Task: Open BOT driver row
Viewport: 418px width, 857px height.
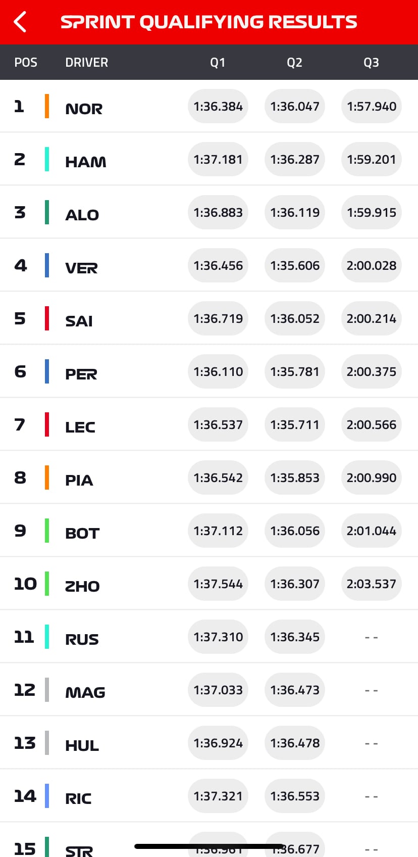Action: coord(209,531)
